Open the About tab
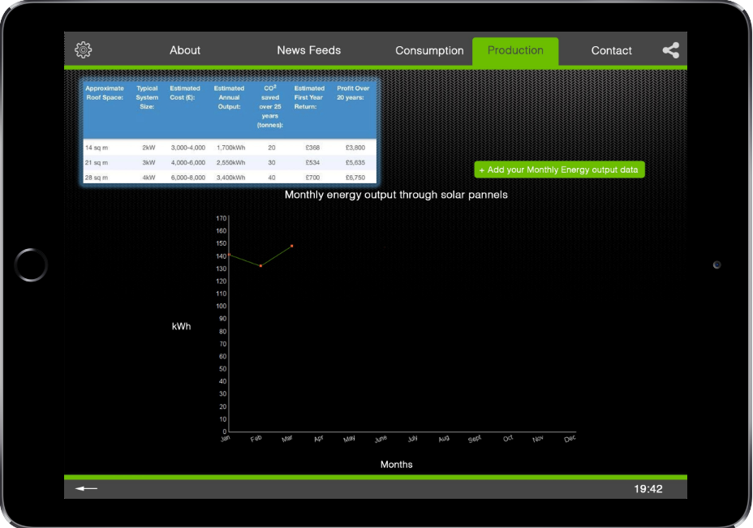753x528 pixels. (185, 50)
